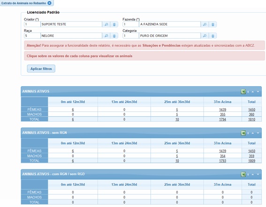Open the 1810 total link in ANIMAIS ATIVOS
Image resolution: width=266 pixels, height=207 pixels.
click(x=251, y=119)
